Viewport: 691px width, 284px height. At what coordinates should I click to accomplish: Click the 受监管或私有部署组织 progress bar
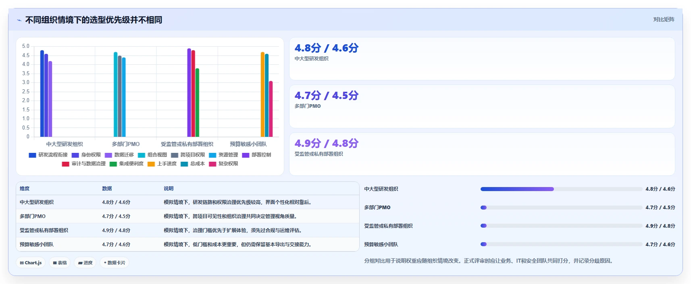[561, 226]
